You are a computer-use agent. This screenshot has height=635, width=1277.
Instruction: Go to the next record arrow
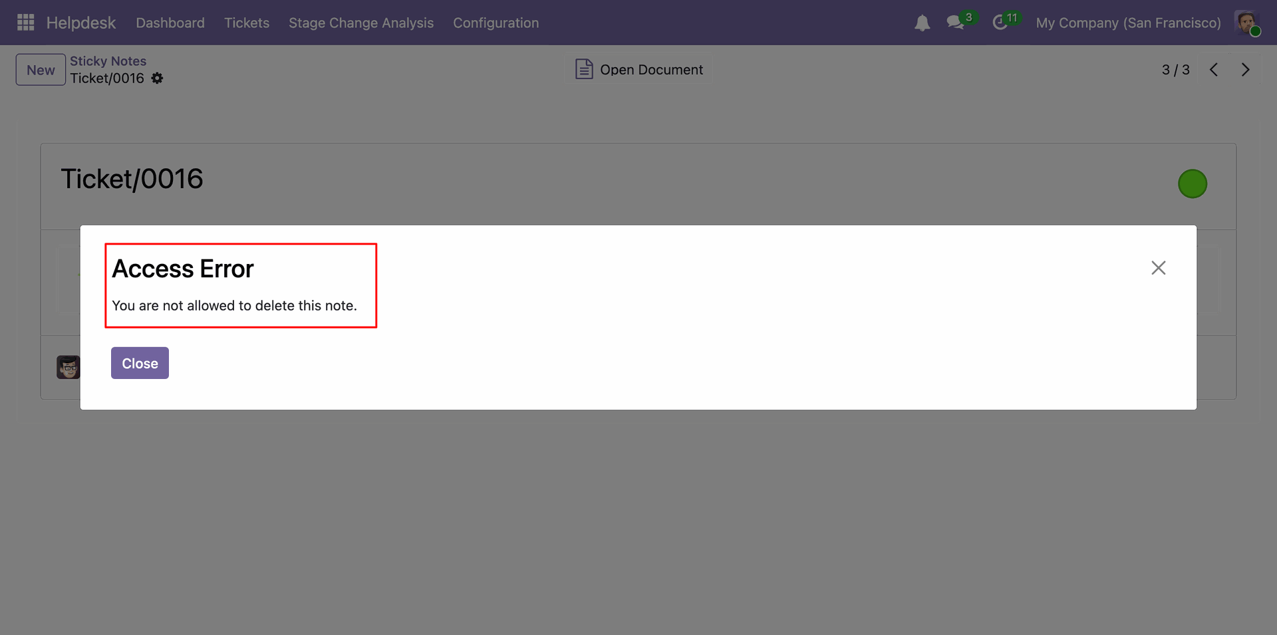click(x=1245, y=70)
